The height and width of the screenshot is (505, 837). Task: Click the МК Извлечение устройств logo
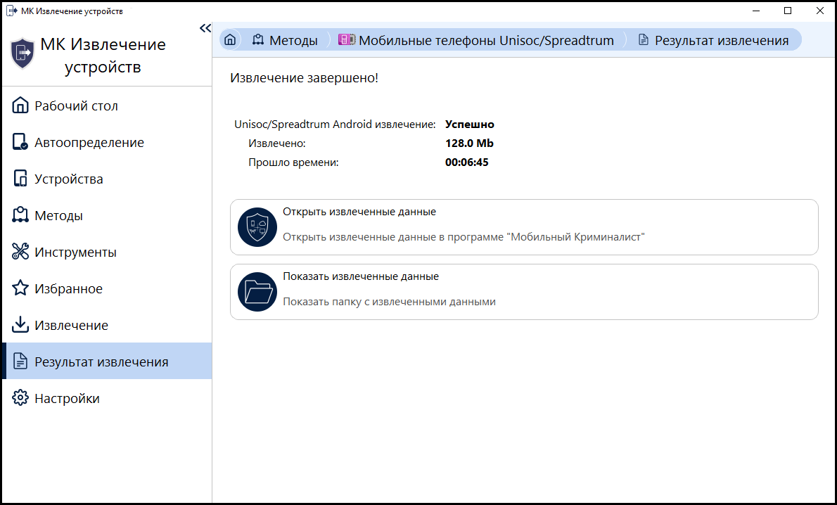coord(23,53)
